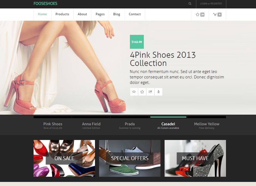Viewport: 256px width, 186px height.
Task: Open the wishlist star showing 30
Action: (200, 14)
